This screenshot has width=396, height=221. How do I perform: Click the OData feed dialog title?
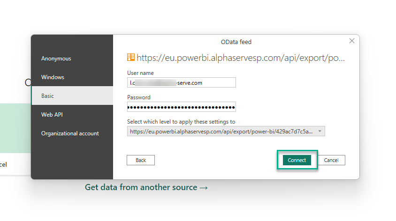236,42
